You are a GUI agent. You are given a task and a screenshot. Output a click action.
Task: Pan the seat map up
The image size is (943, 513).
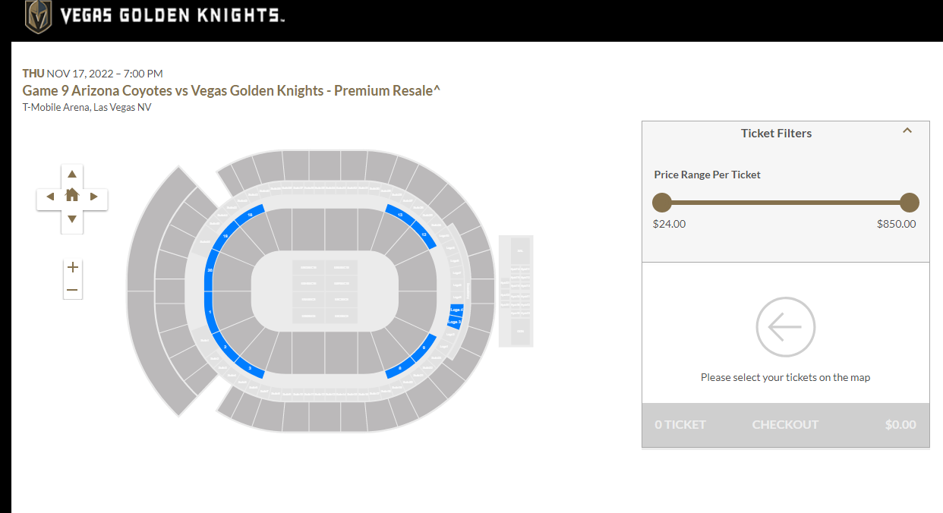pos(72,175)
